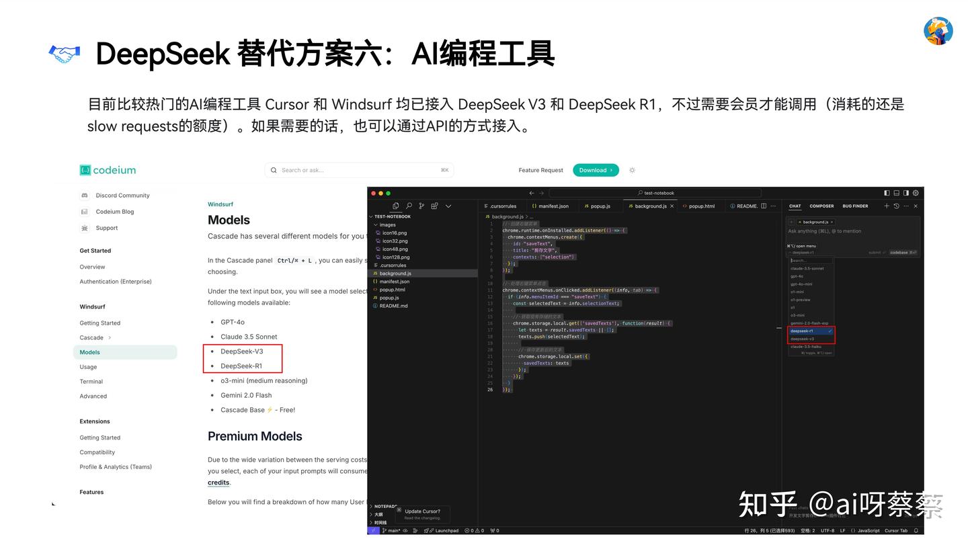Toggle the bottom panel layout icon
Screen dimensions: 968x545
896,193
